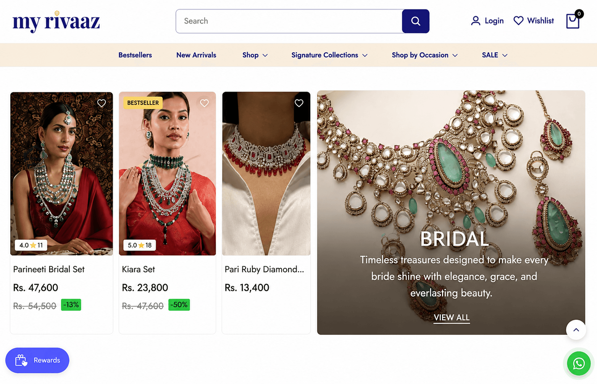Click the scroll-to-top arrow button
Screen dimensions: 597x384
point(576,330)
